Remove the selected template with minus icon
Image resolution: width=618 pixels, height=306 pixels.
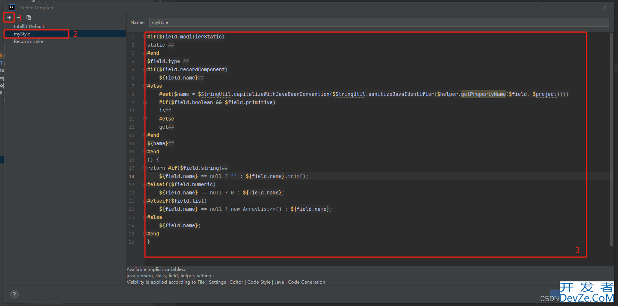pyautogui.click(x=19, y=18)
